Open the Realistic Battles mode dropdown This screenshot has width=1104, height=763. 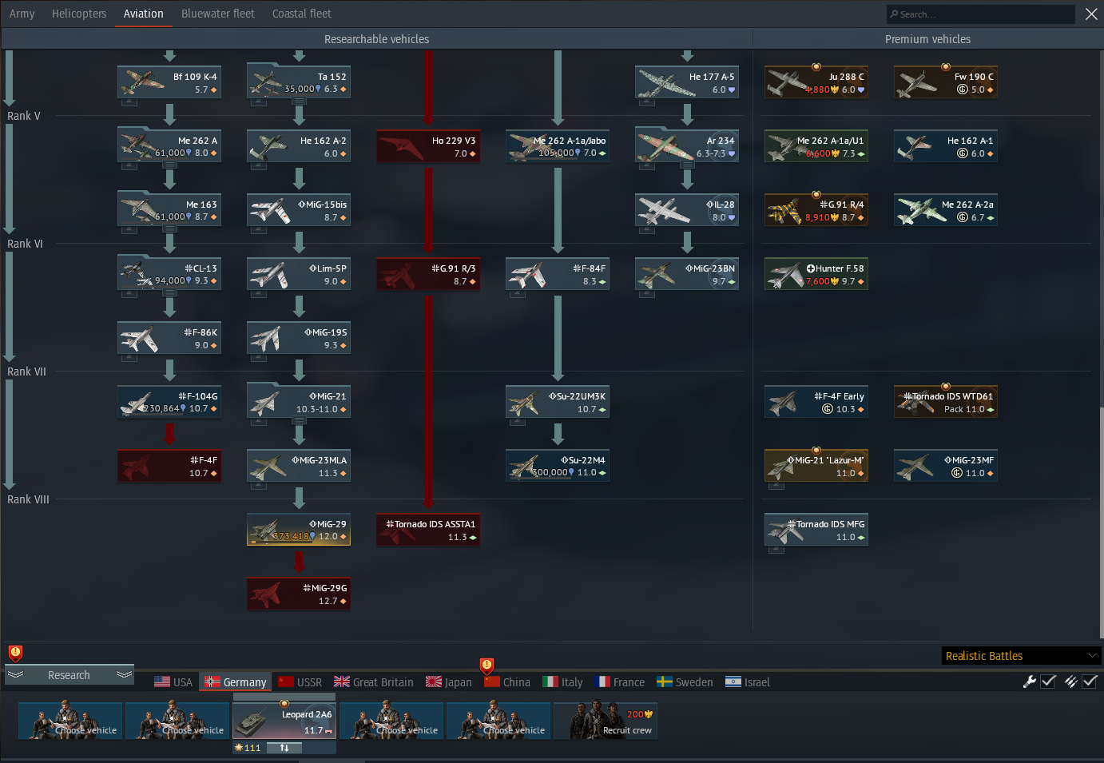[1022, 656]
